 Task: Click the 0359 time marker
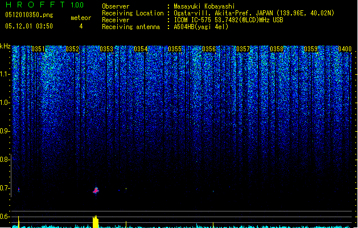(x=311, y=49)
